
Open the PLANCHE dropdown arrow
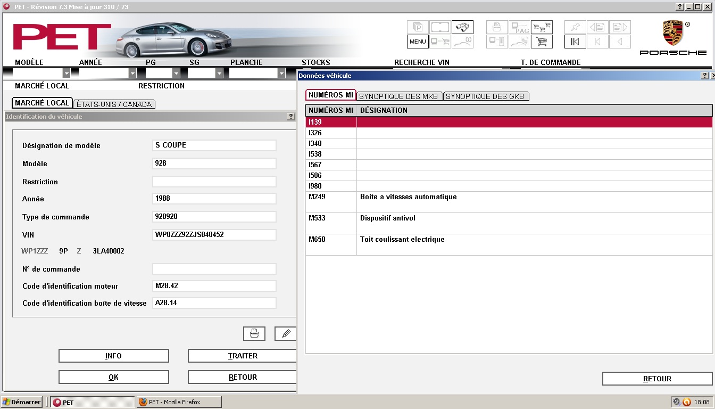coord(281,73)
